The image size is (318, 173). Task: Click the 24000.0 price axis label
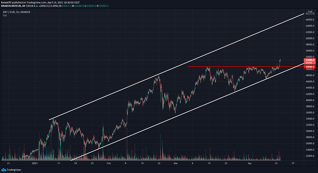click(x=310, y=150)
